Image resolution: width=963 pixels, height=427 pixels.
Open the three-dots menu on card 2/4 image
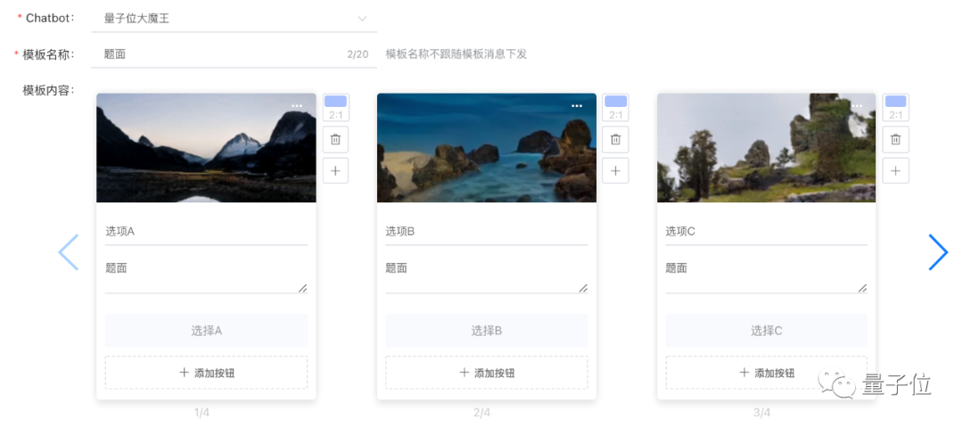click(577, 106)
